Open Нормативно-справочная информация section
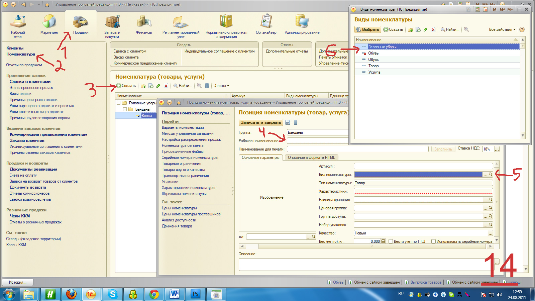 click(x=226, y=26)
